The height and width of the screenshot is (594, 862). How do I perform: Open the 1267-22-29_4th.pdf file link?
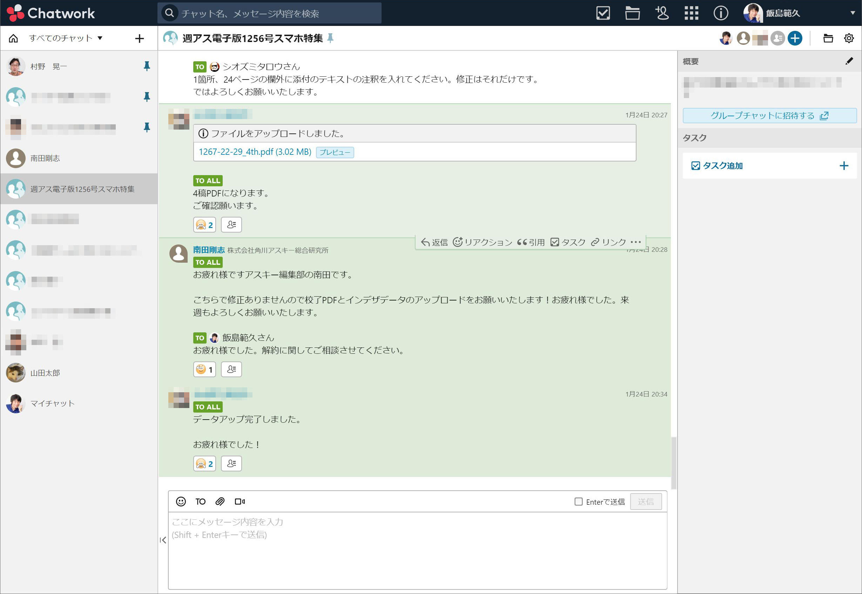[x=255, y=152]
